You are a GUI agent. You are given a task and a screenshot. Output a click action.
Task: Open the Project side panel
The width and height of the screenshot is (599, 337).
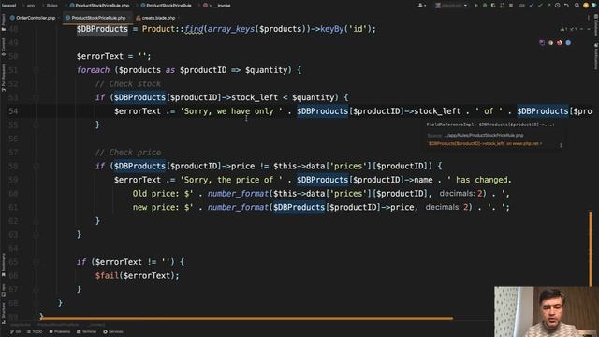(3, 22)
